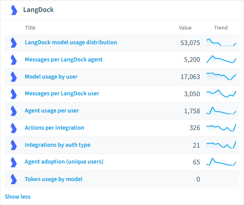Viewport: 244px width, 205px height.
Task: Click the LangDock logo in header
Action: tap(14, 10)
